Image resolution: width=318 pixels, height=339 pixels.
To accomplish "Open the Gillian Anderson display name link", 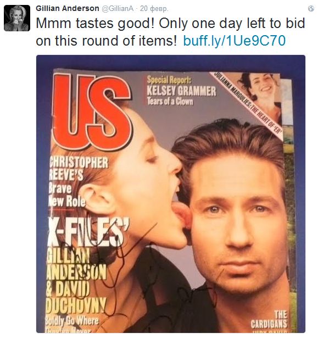I will (x=67, y=8).
